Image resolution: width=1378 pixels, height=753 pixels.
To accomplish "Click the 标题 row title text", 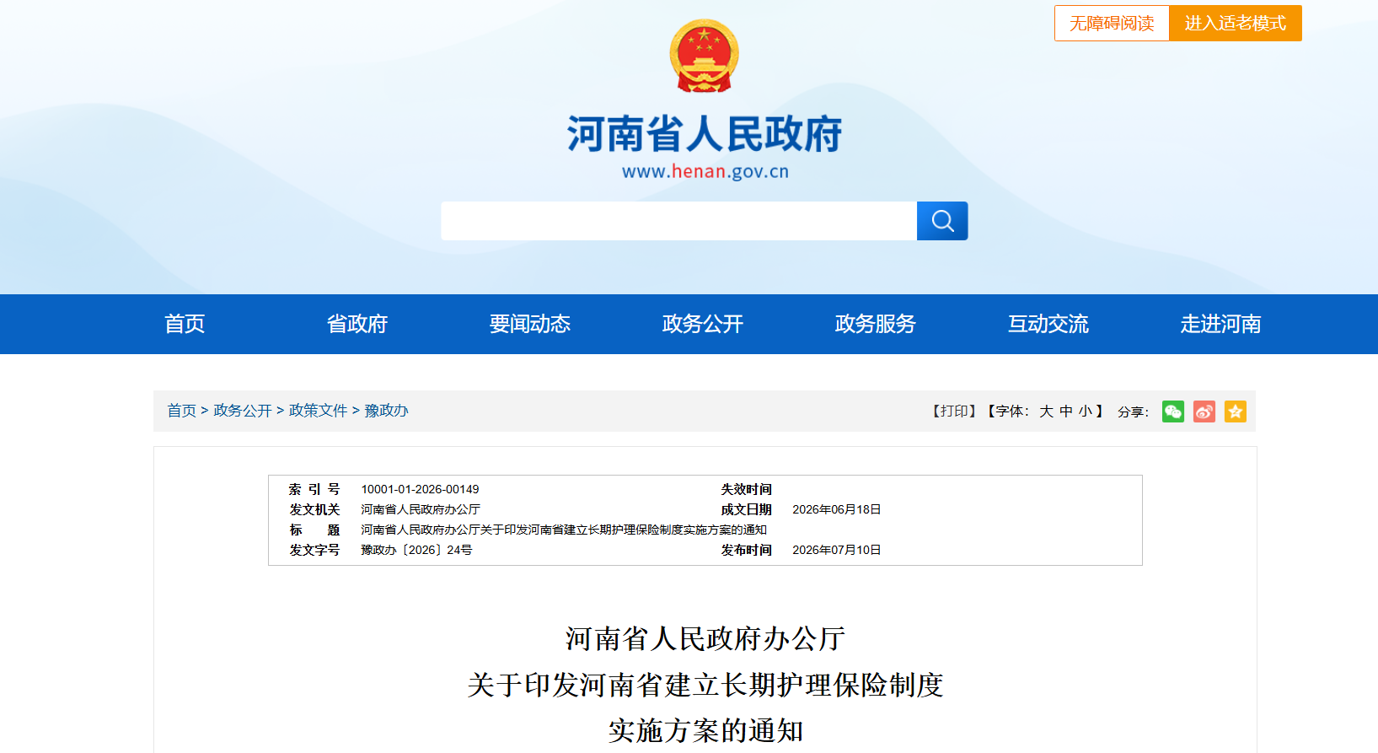I will [x=564, y=530].
